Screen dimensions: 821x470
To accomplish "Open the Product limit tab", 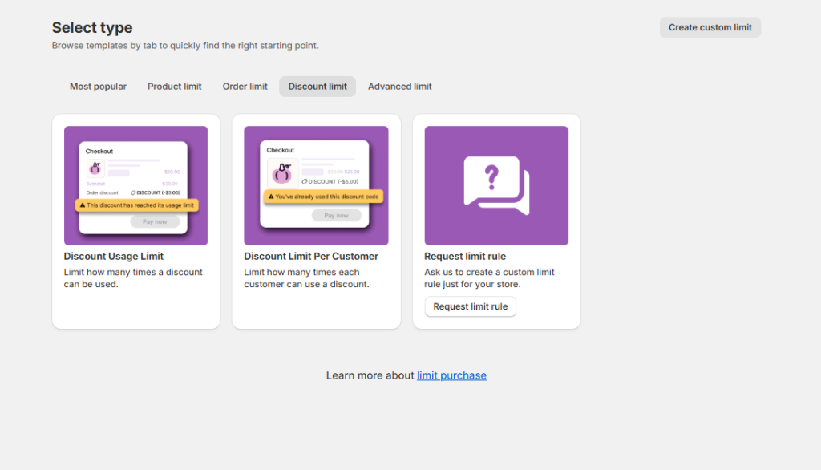I will click(175, 87).
